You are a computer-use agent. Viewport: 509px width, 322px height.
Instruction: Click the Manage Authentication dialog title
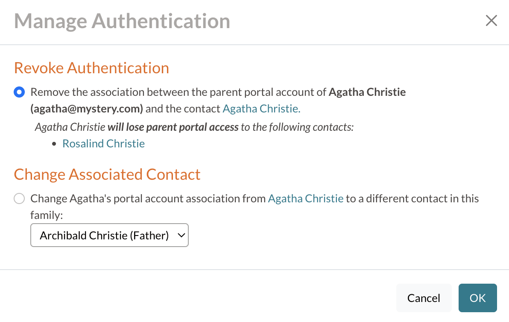click(x=122, y=21)
